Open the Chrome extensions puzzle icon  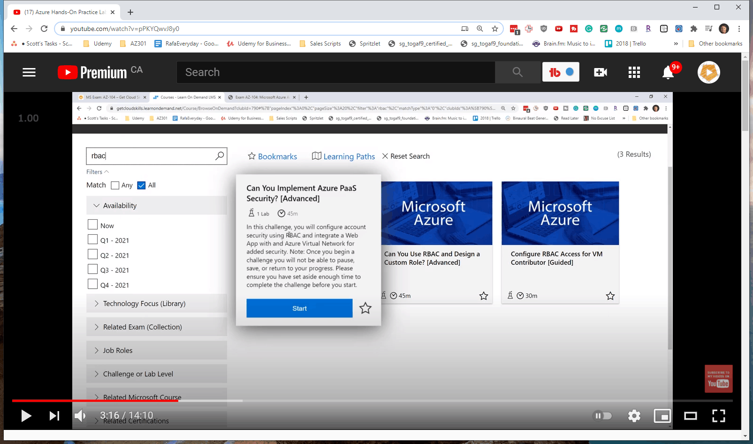[694, 29]
